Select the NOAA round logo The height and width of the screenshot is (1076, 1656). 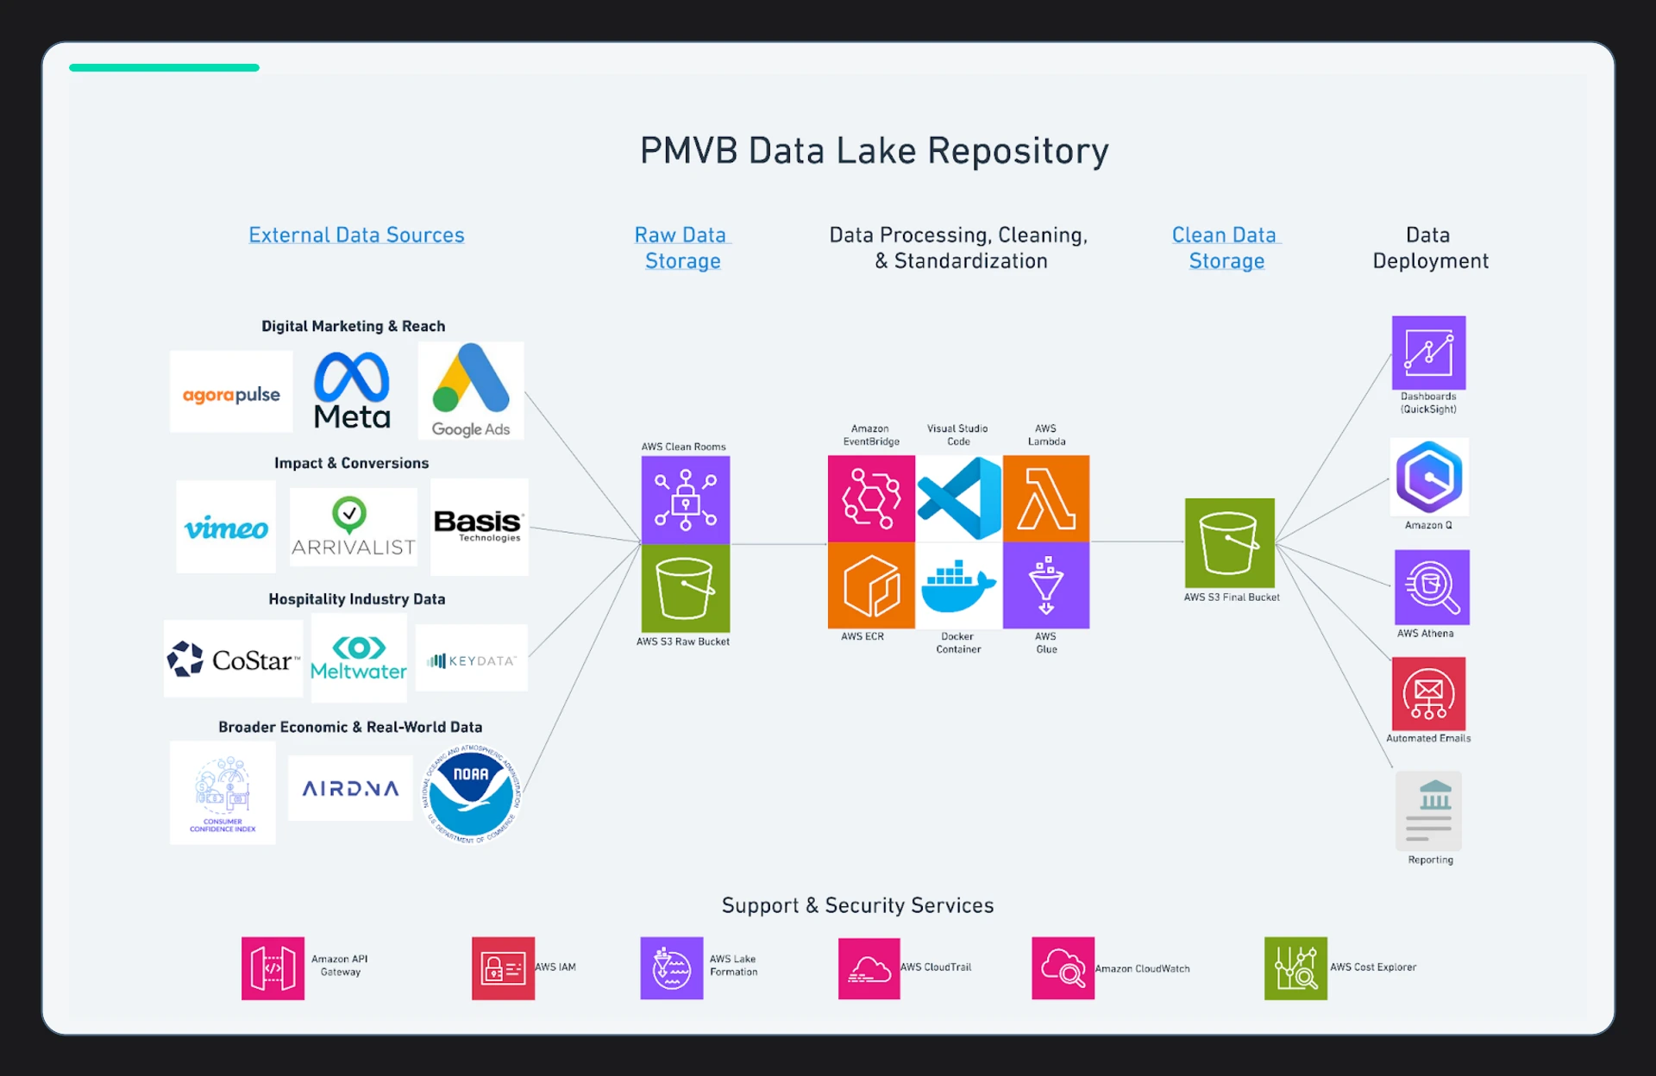click(471, 793)
